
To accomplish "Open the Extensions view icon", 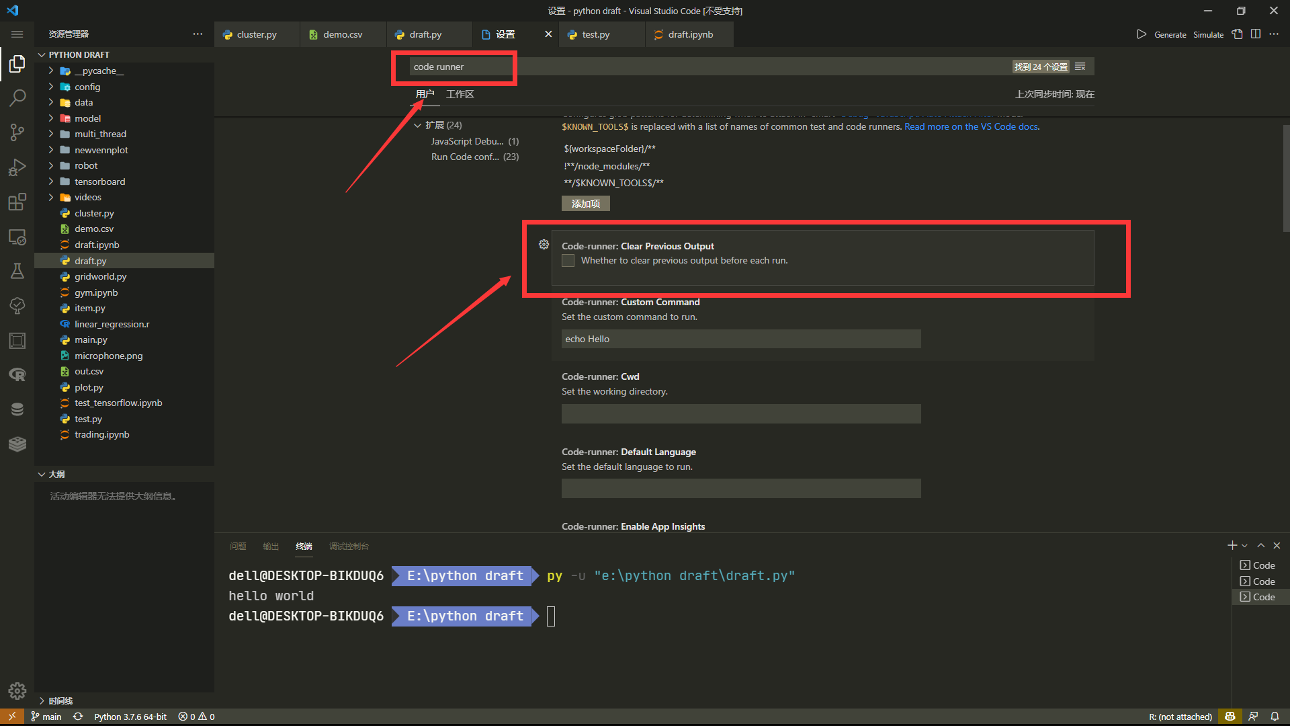I will [x=17, y=202].
